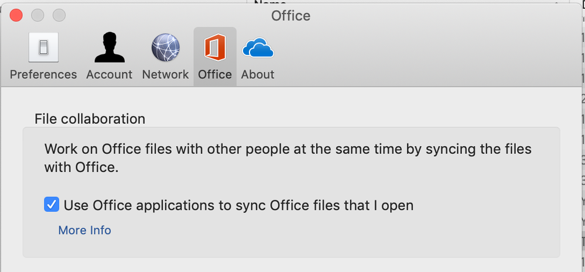Click the Office window title text
This screenshot has height=272, width=585.
[290, 16]
